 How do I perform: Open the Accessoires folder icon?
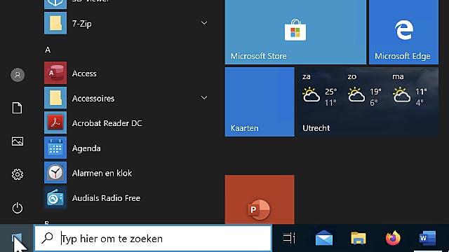click(55, 98)
